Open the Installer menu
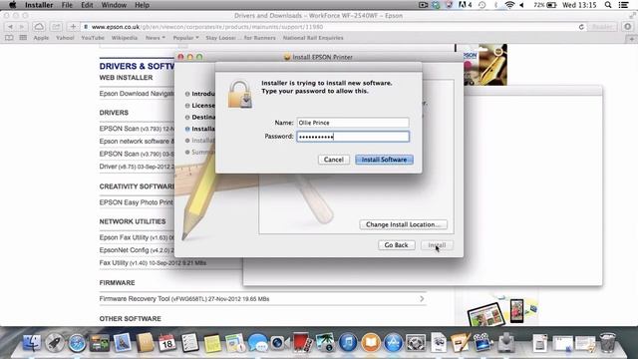The image size is (638, 359). [39, 5]
